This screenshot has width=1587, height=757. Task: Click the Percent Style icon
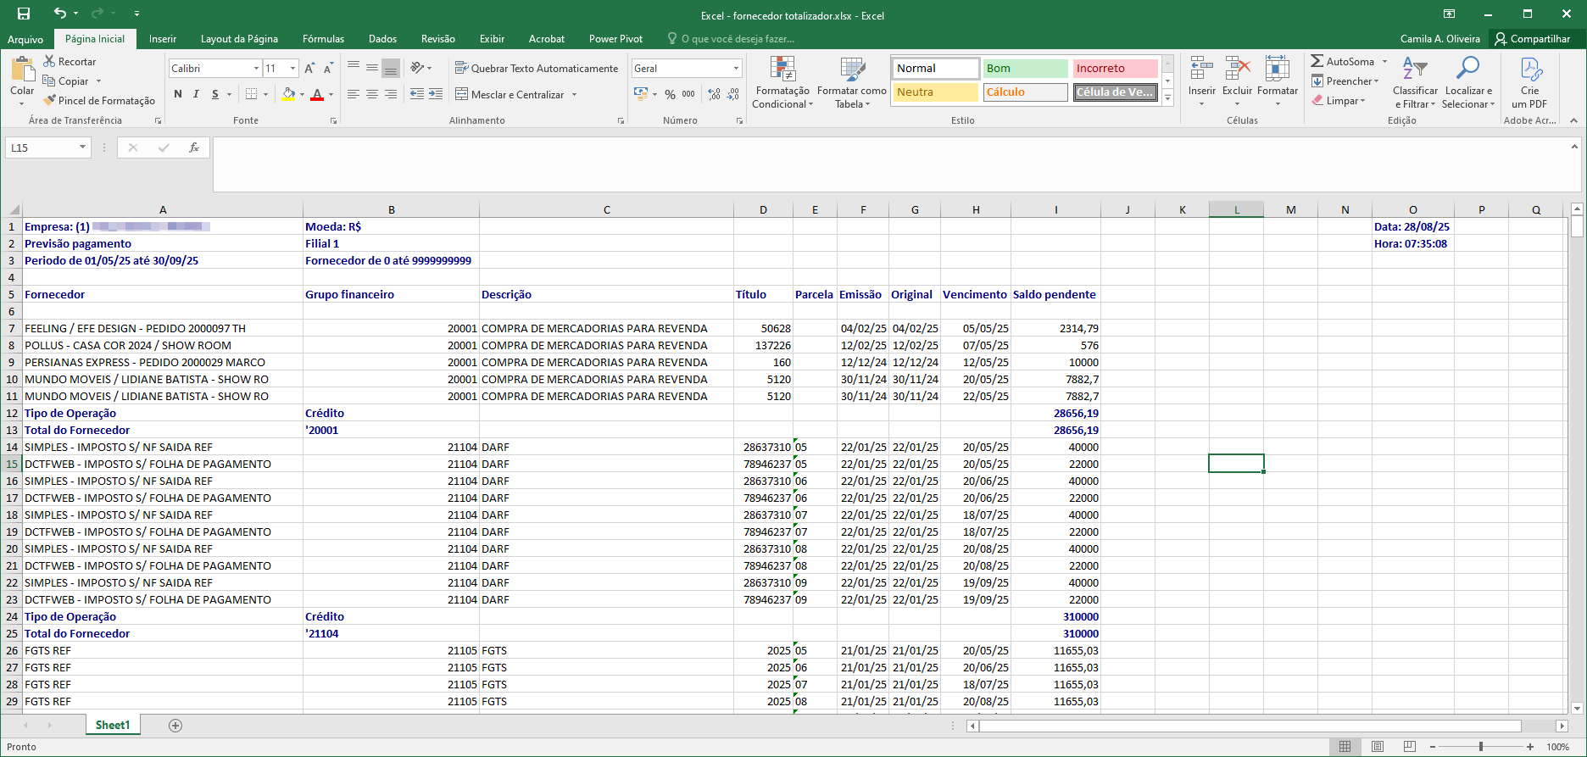click(670, 94)
